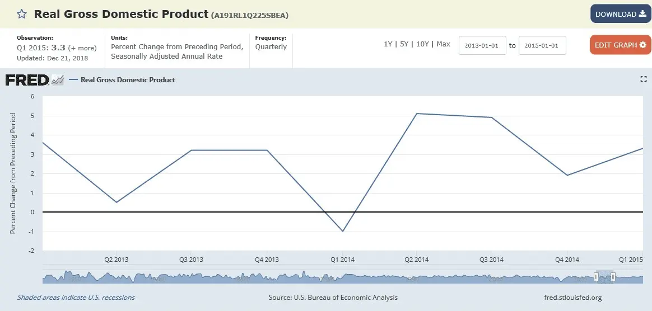The height and width of the screenshot is (311, 652).
Task: Select the 1Y time range
Action: coord(388,44)
